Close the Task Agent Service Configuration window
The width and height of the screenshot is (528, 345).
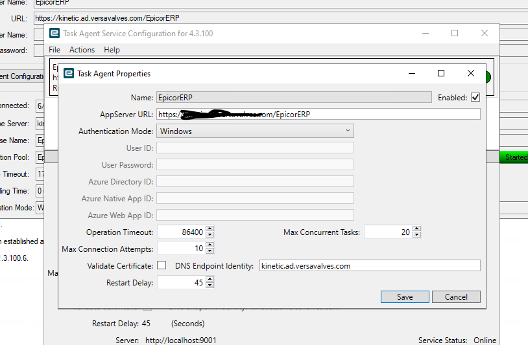tap(485, 33)
